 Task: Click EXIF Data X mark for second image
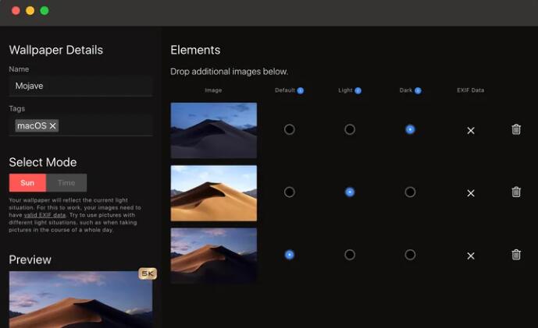471,192
